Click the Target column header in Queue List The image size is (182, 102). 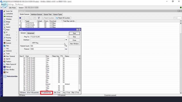[x=31, y=21]
